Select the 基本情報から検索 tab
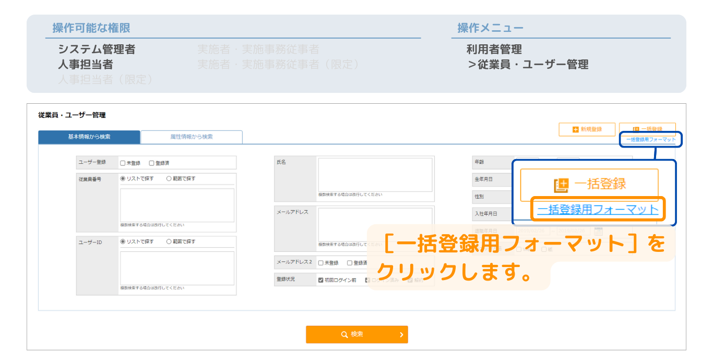 tap(89, 137)
